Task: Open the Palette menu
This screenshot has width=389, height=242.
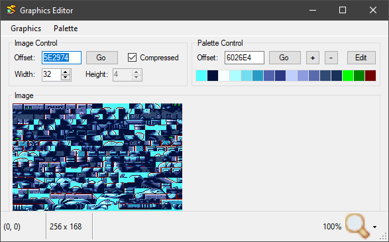Action: tap(66, 29)
